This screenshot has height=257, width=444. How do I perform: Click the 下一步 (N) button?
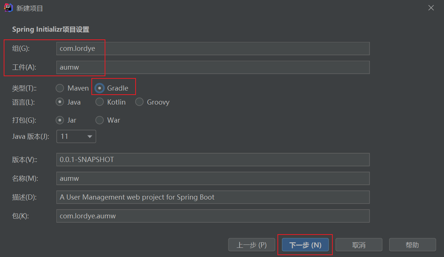305,244
